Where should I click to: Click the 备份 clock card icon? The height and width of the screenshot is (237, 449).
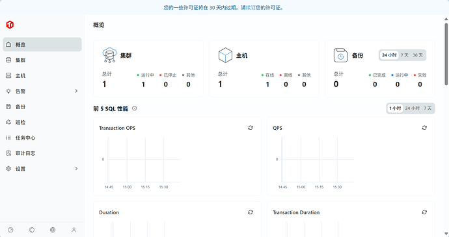pyautogui.click(x=340, y=55)
